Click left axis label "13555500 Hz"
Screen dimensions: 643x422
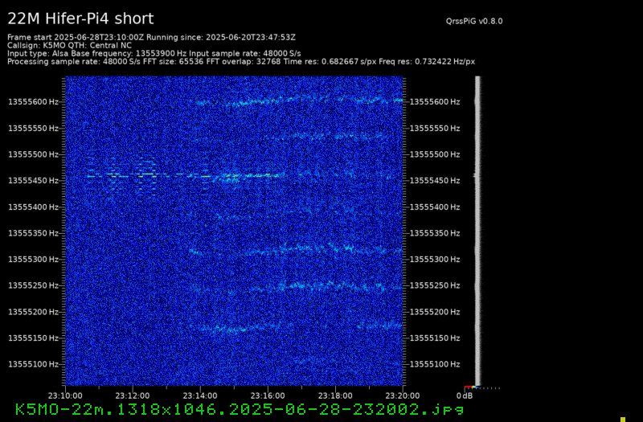34,154
